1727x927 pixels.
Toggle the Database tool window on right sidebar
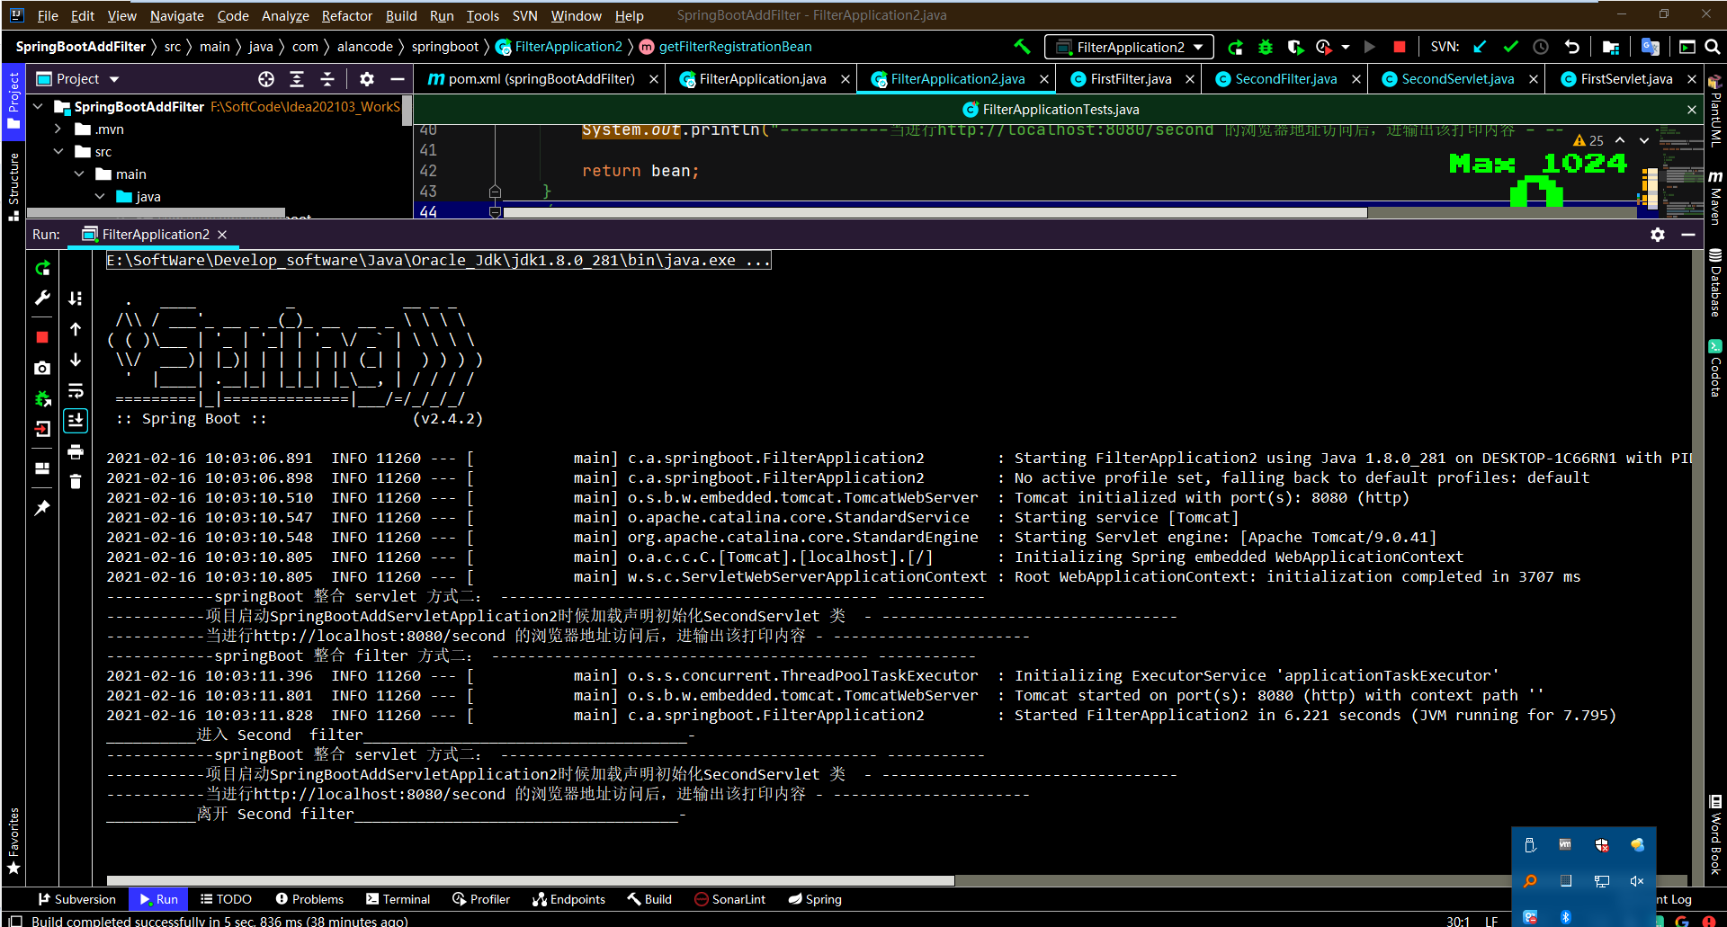click(1715, 282)
